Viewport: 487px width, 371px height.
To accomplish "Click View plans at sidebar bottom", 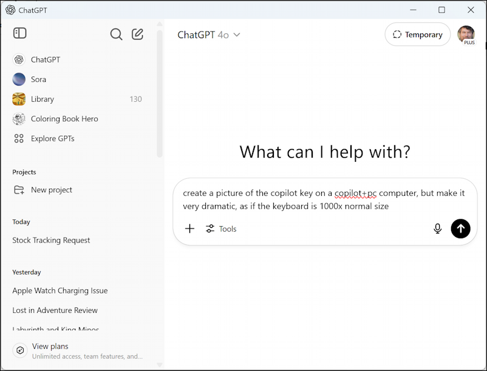I will click(x=50, y=347).
